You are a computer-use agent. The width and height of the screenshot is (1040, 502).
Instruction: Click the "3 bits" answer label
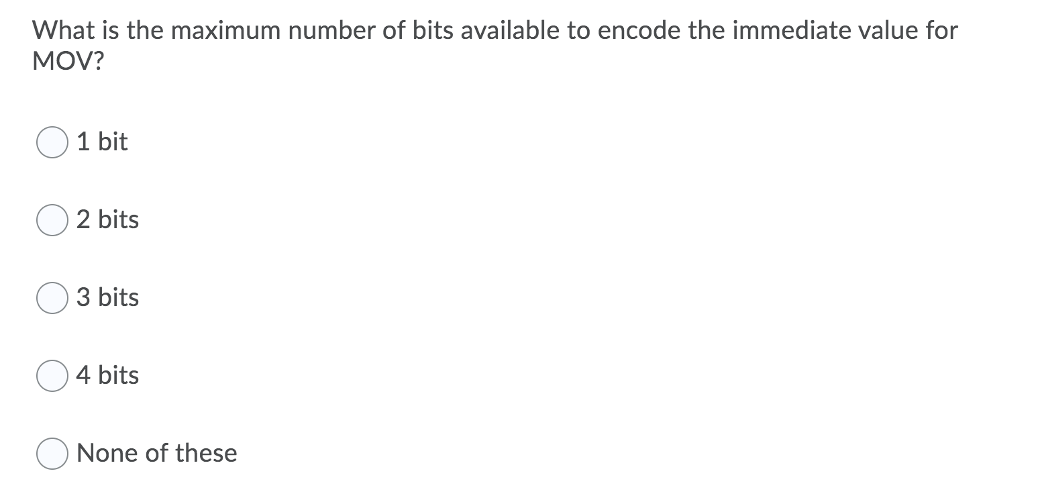tap(108, 298)
